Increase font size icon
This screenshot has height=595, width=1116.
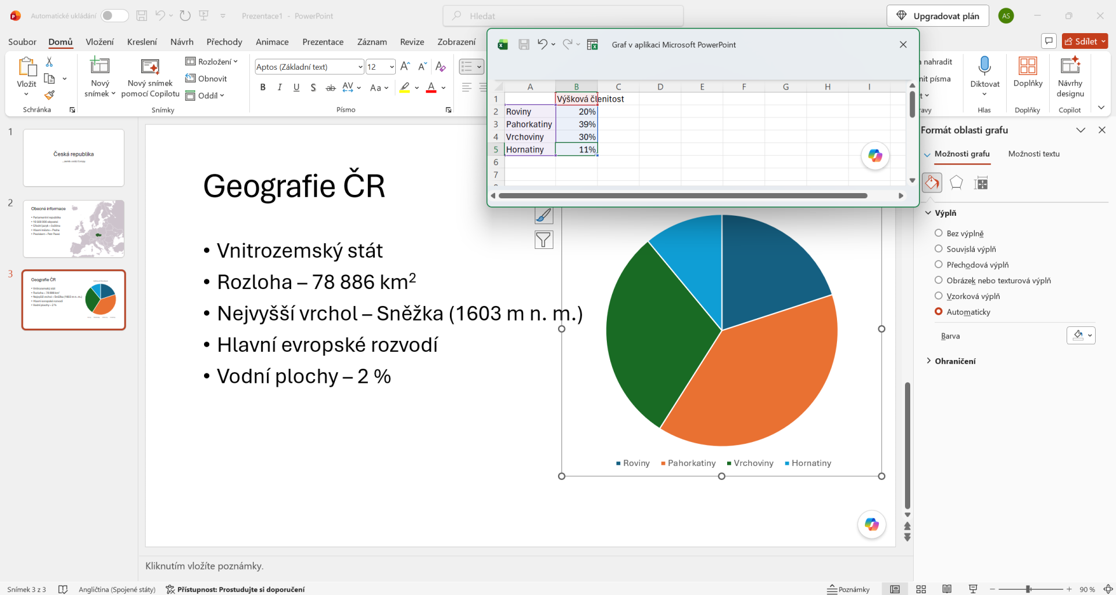pyautogui.click(x=405, y=66)
